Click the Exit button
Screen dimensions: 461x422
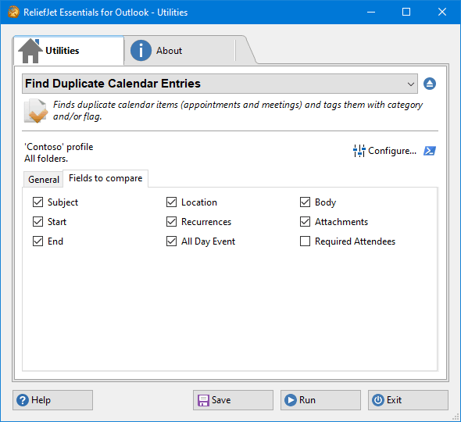click(x=408, y=400)
